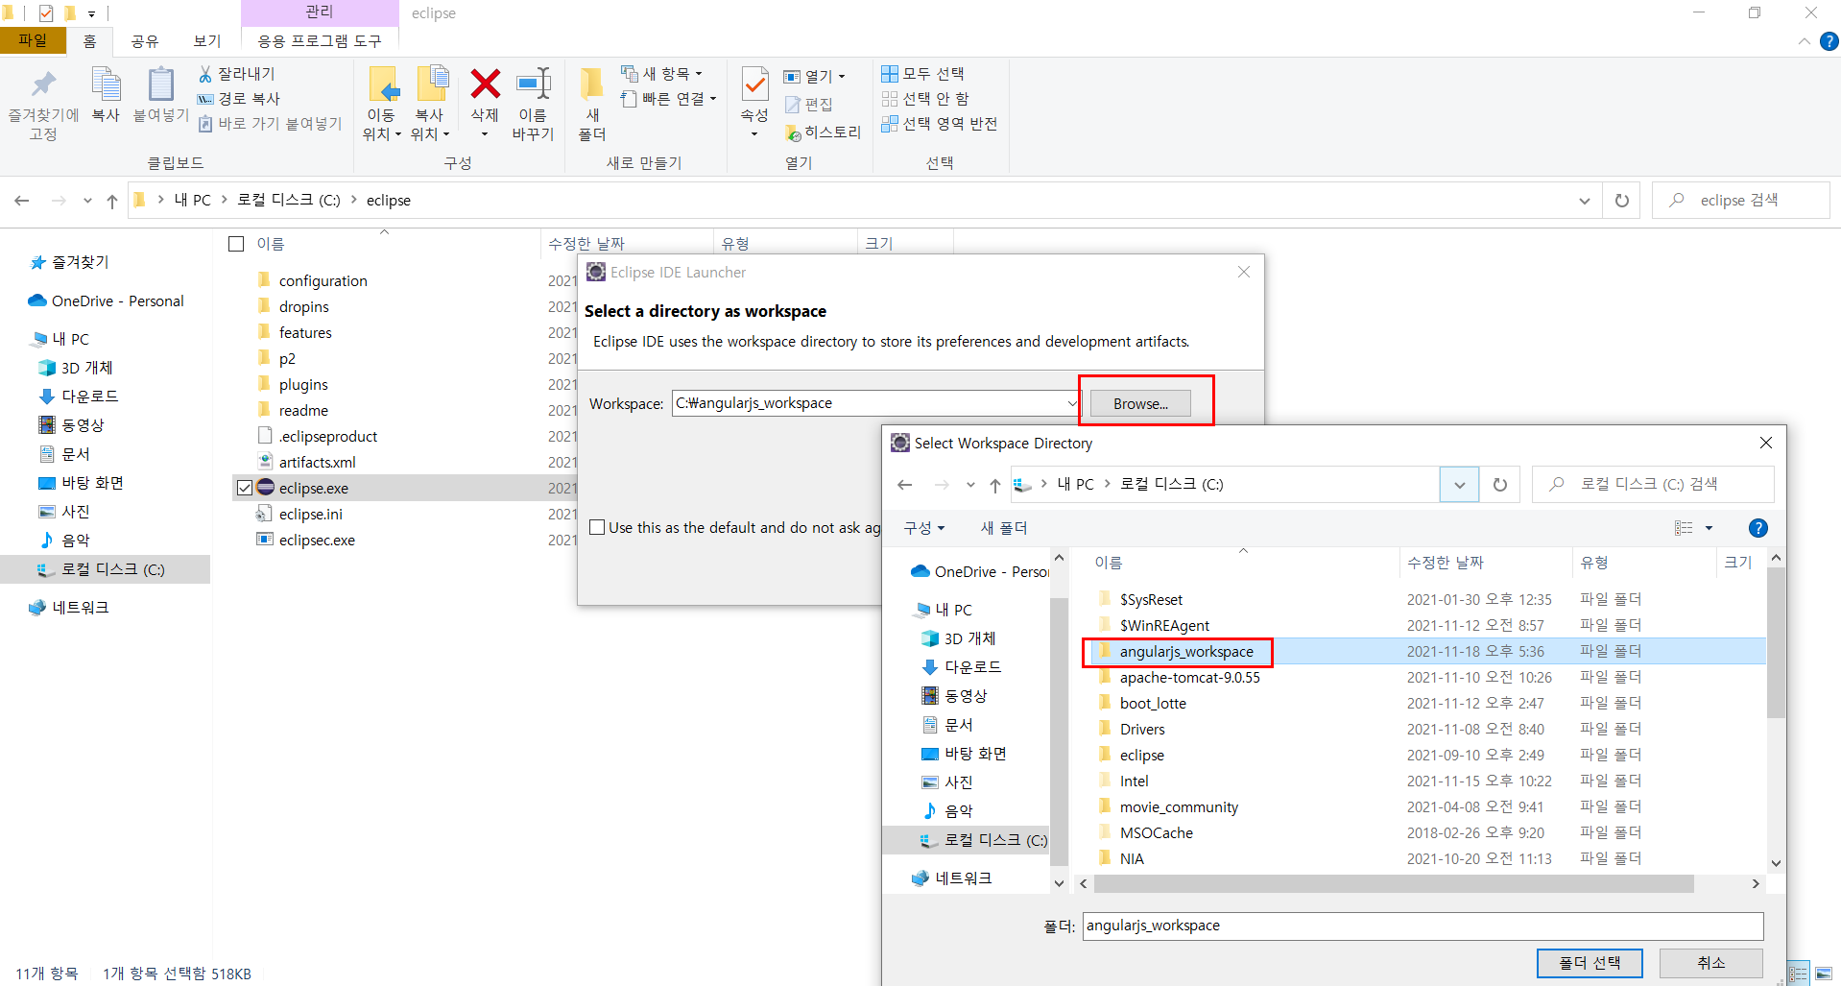1841x986 pixels.
Task: Select the 홈 ribbon tab
Action: [x=89, y=41]
